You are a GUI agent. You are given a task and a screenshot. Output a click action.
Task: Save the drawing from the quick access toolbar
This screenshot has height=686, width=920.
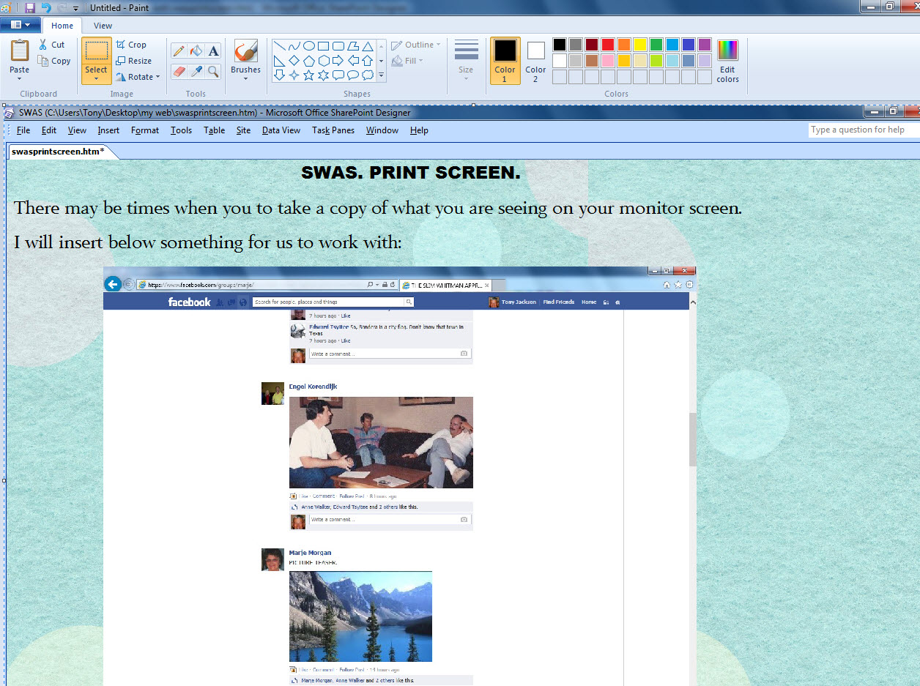coord(30,7)
